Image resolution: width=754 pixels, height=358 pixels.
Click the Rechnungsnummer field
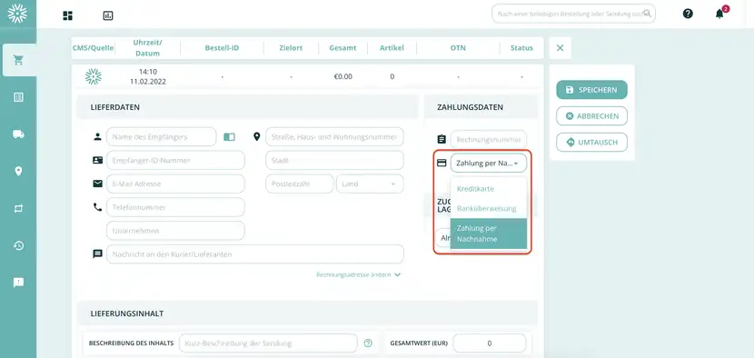pyautogui.click(x=488, y=140)
